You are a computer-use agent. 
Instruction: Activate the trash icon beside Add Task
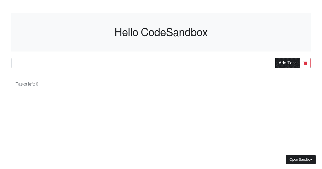[x=305, y=63]
